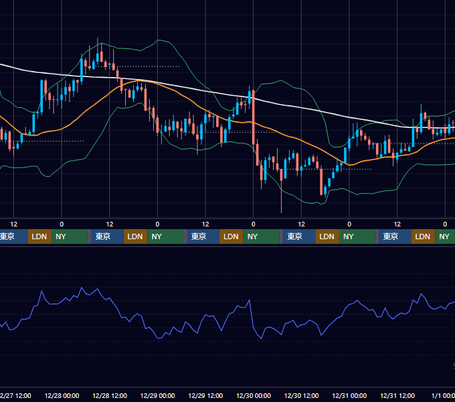Select the 東京 session block for 12/28

coord(107,237)
